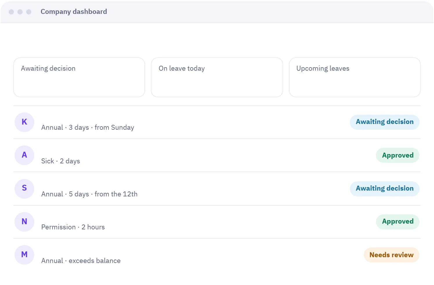Click Awaiting decision badge for 3 days request

pyautogui.click(x=385, y=122)
